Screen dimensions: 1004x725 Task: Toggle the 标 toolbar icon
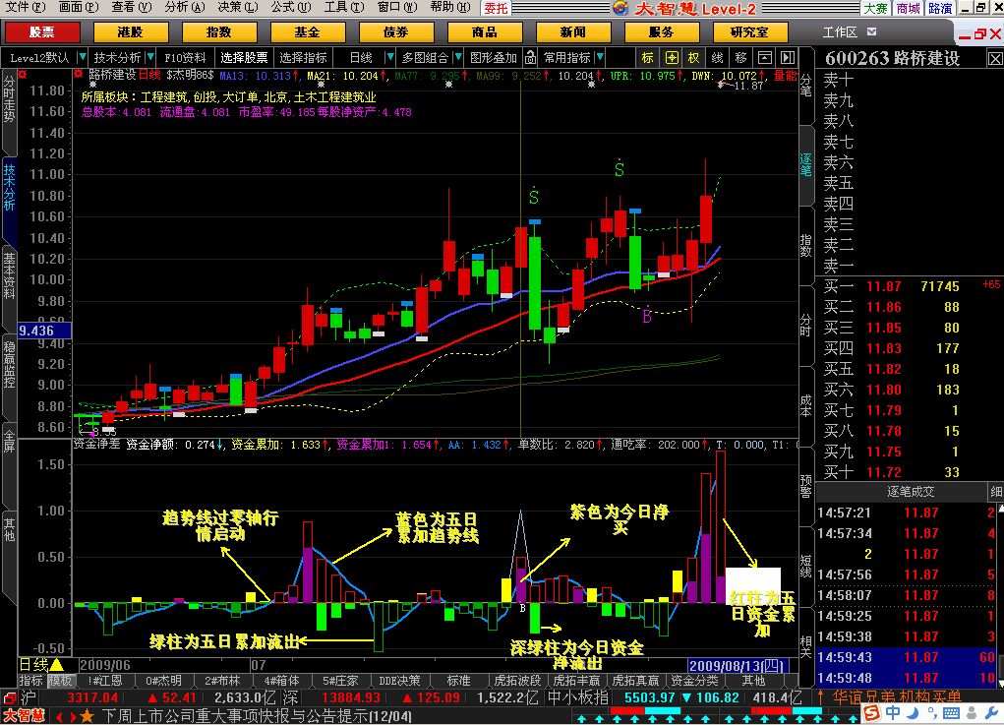[x=648, y=58]
